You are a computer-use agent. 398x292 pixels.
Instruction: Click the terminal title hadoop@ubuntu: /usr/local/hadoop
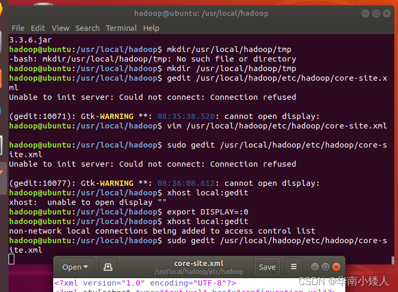coord(201,13)
